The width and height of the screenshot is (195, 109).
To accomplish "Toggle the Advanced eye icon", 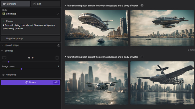I will click(3, 75).
